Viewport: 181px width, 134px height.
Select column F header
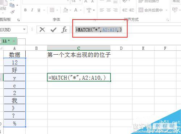(x=165, y=48)
